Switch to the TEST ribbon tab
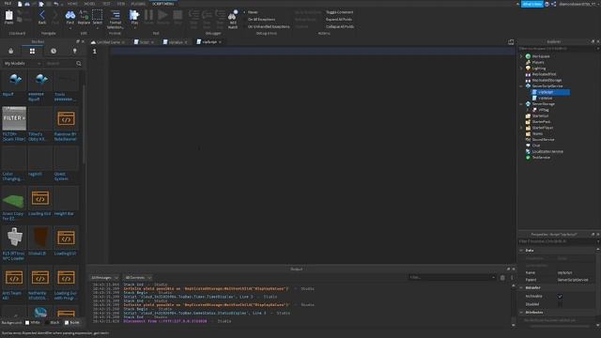 click(106, 4)
